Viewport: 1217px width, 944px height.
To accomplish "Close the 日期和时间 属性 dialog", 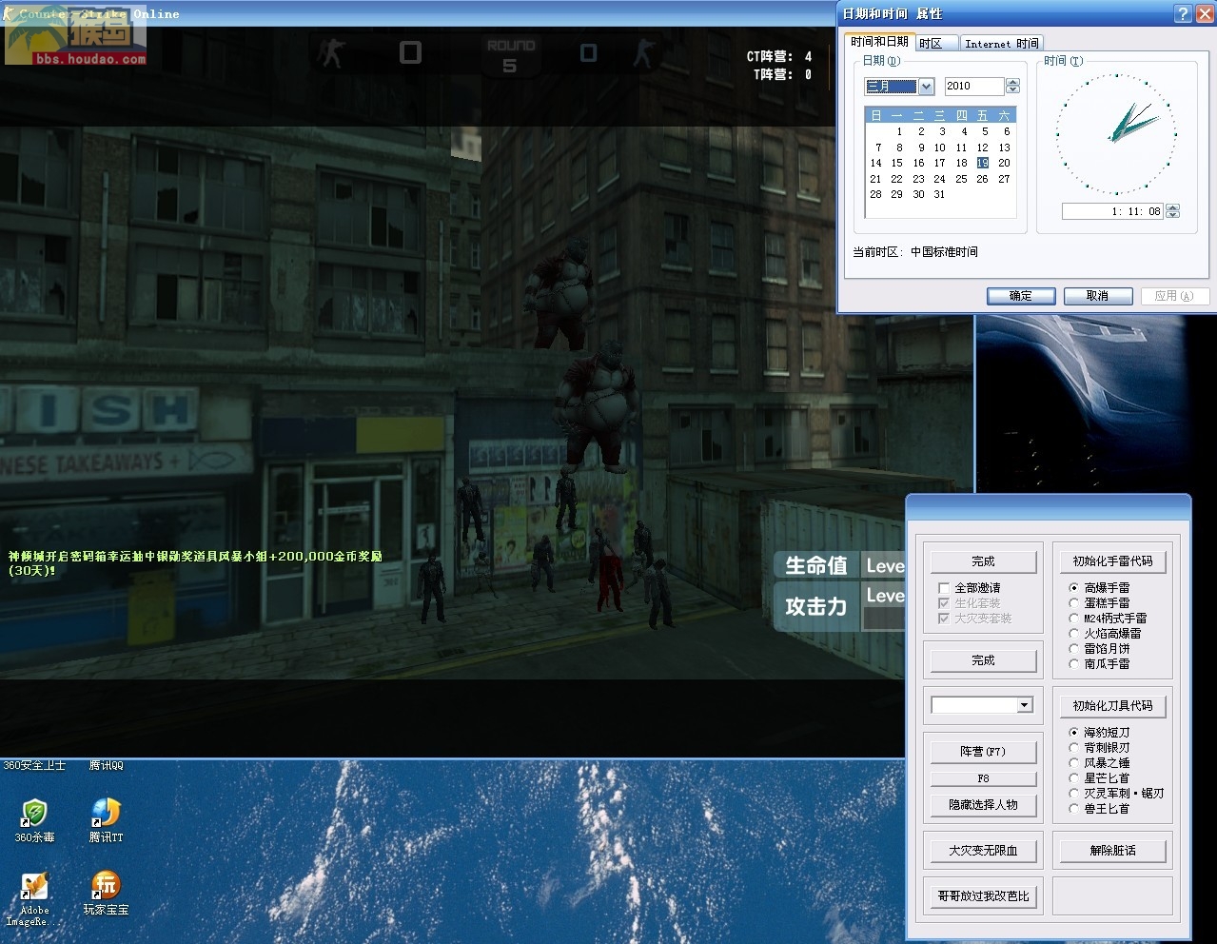I will [1204, 13].
